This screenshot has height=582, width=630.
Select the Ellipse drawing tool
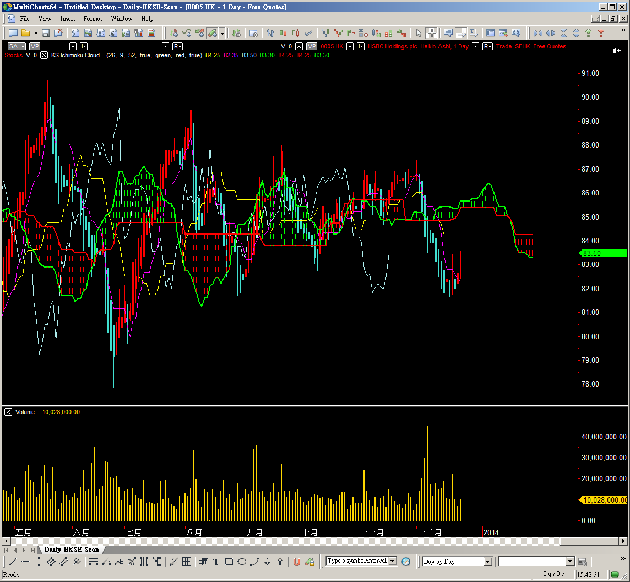(241, 562)
